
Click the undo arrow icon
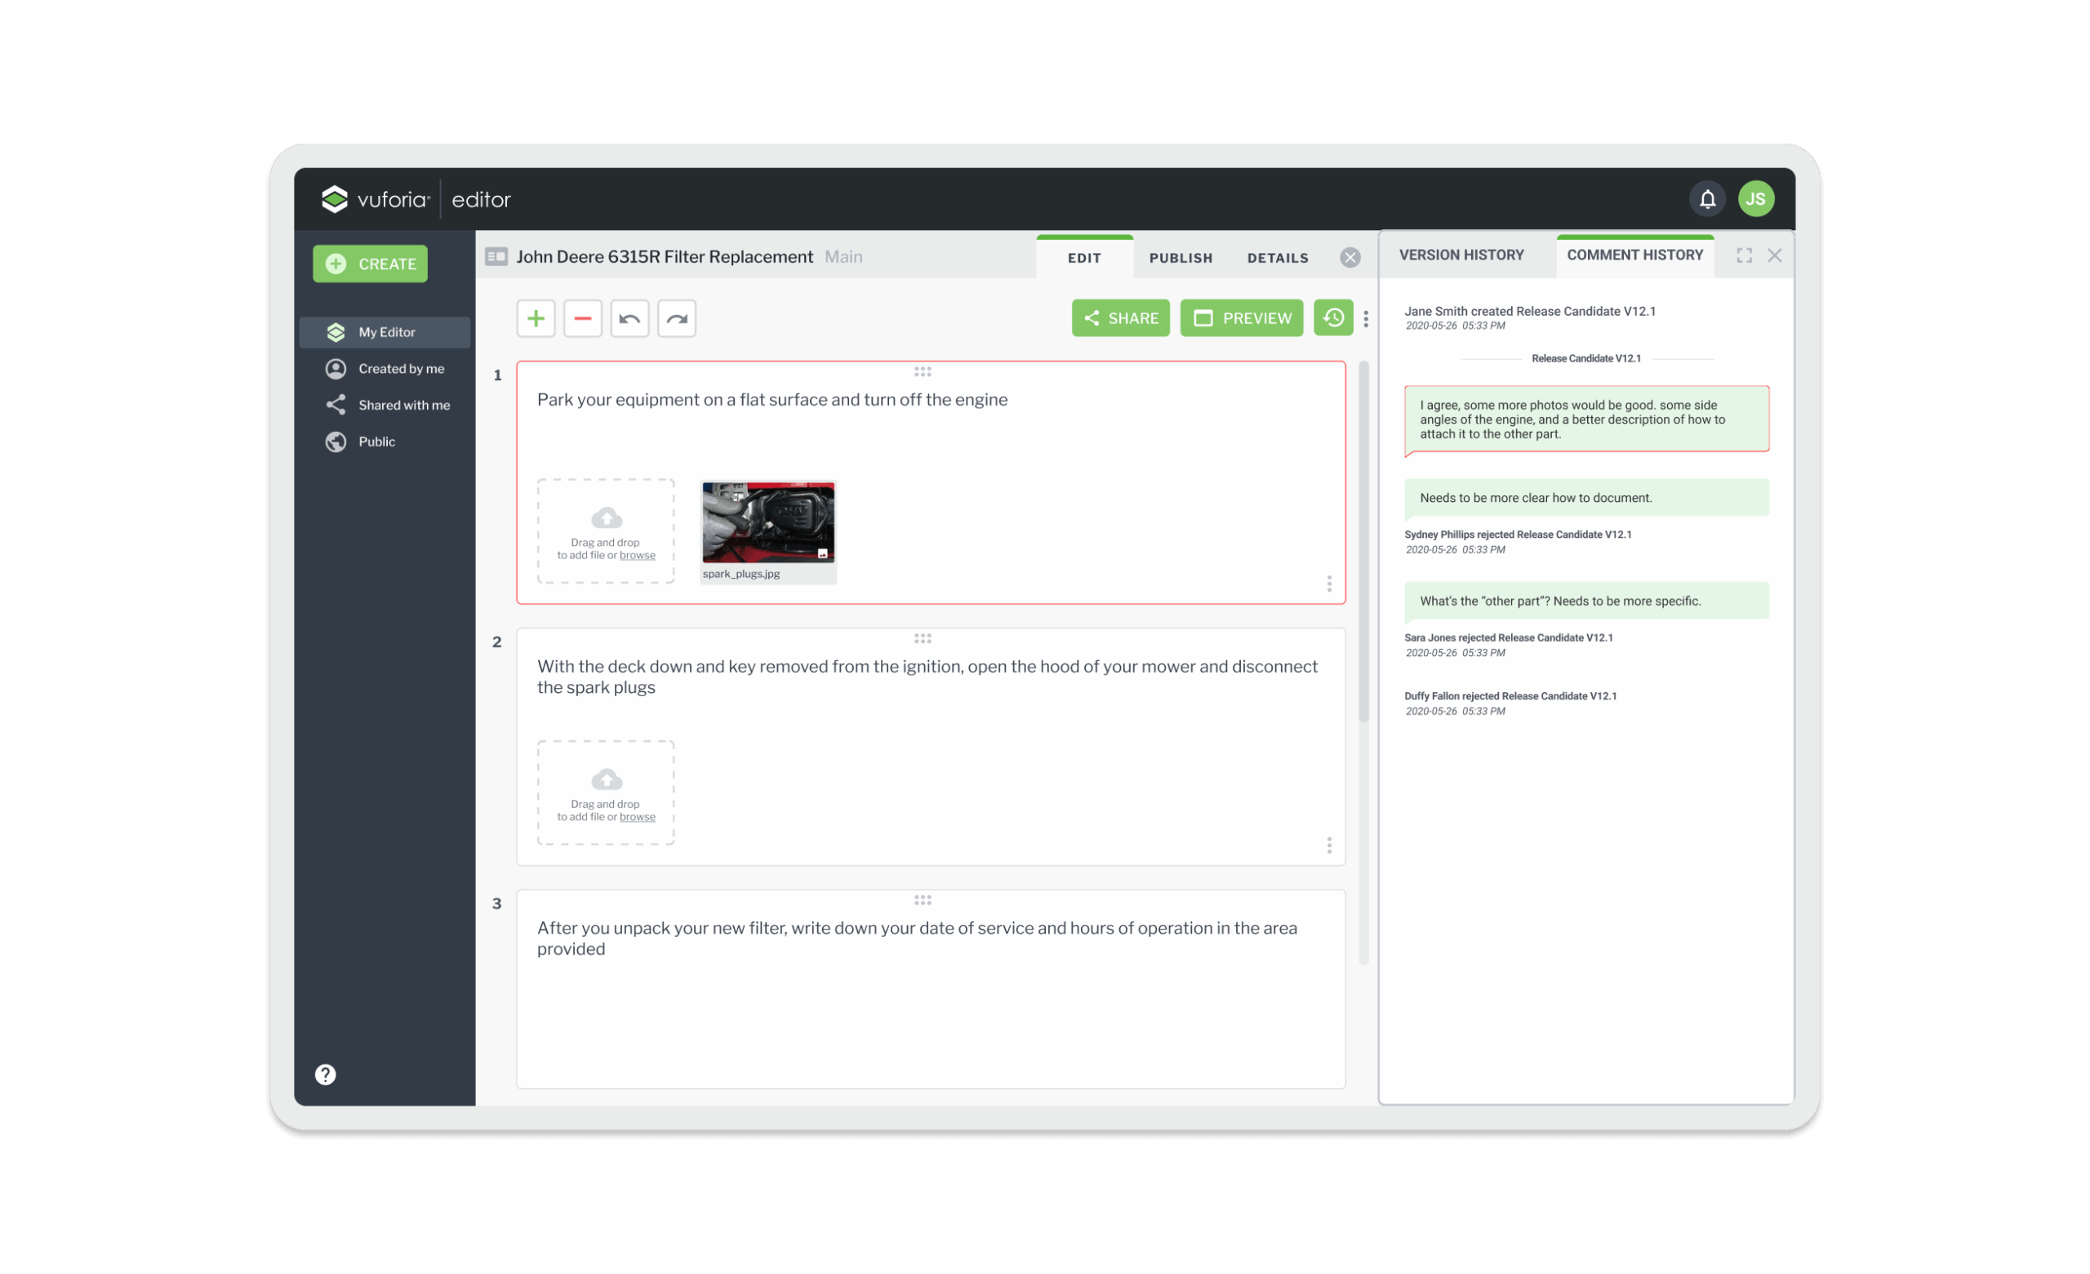(x=629, y=319)
